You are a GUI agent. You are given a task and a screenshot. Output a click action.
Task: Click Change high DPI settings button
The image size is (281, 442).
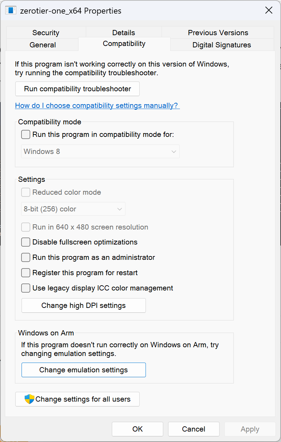pyautogui.click(x=84, y=305)
